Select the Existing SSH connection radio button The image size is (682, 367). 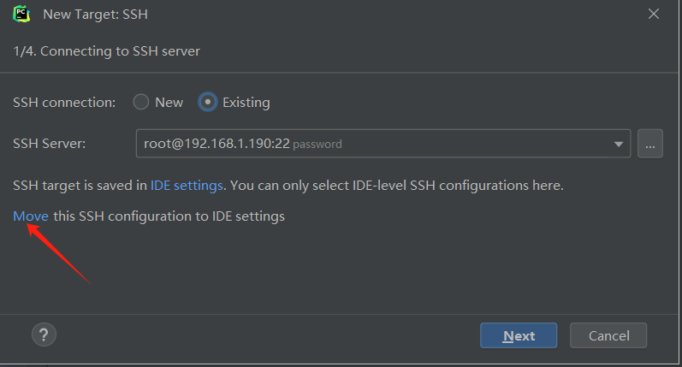[207, 102]
